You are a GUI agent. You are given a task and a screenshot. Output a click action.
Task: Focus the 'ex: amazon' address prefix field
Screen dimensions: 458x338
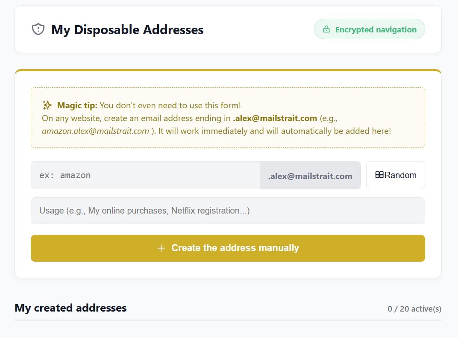[x=145, y=175]
